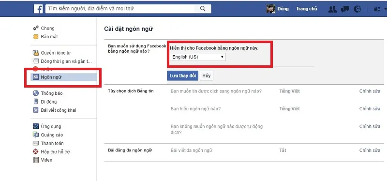387x181 pixels.
Task: Open the Chung settings section
Action: click(47, 28)
